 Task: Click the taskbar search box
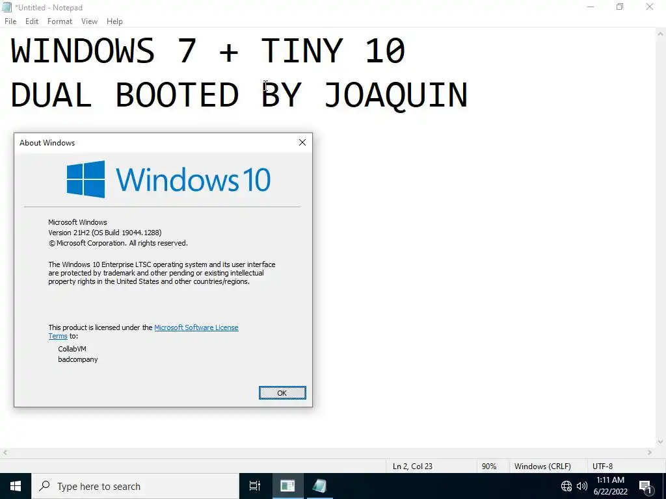click(135, 486)
